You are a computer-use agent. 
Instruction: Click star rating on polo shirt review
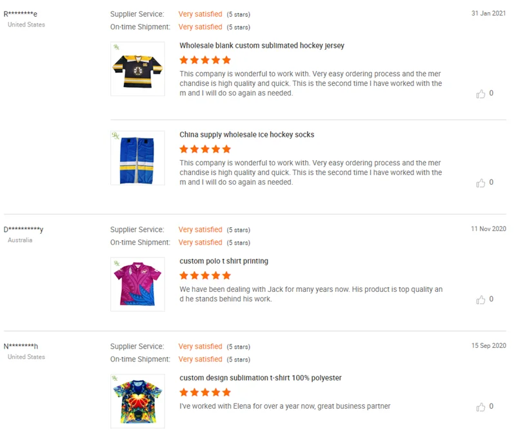click(205, 276)
